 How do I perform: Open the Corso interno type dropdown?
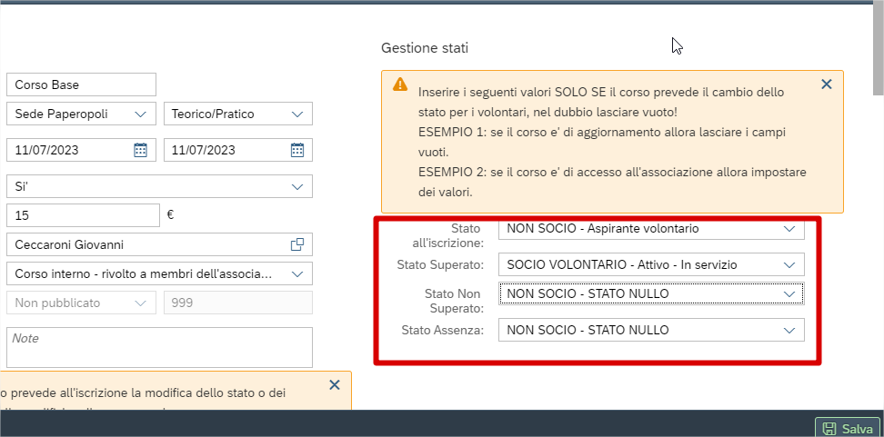pyautogui.click(x=297, y=273)
